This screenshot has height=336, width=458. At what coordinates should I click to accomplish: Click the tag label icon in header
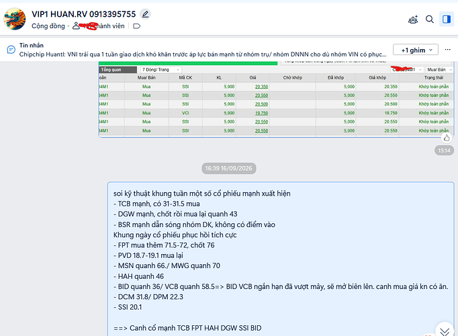coord(137,26)
